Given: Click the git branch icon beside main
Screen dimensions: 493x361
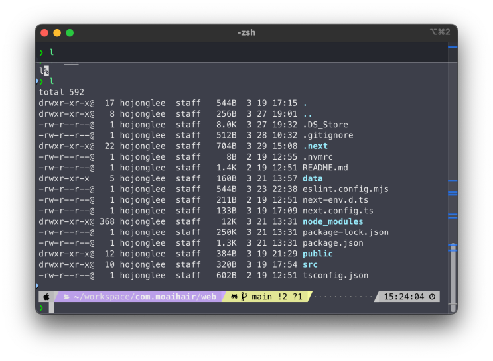Looking at the screenshot, I should (244, 297).
